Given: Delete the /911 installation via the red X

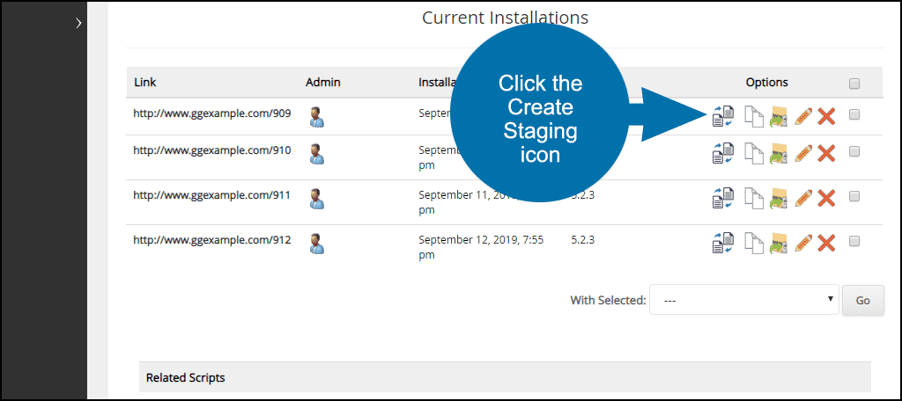Looking at the screenshot, I should tap(826, 198).
